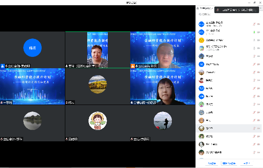The image size is (263, 168).
Task: Click camera-off icon in the highlighted participant row
Action: 259,128
